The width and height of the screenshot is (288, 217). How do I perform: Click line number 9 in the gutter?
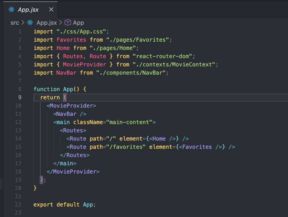point(19,98)
